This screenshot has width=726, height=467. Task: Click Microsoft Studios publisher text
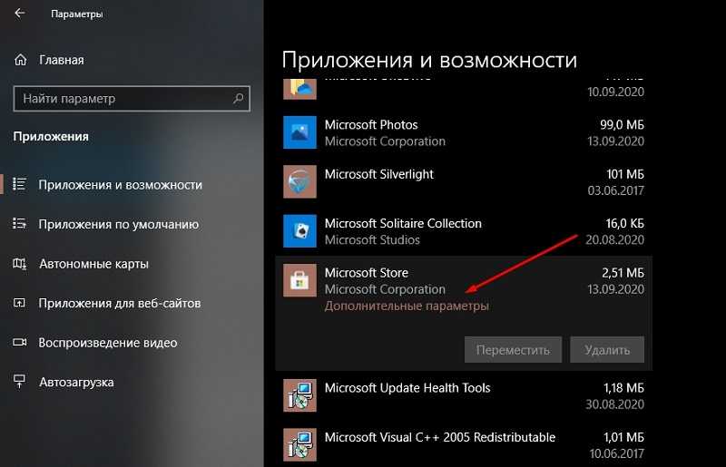[x=372, y=239]
